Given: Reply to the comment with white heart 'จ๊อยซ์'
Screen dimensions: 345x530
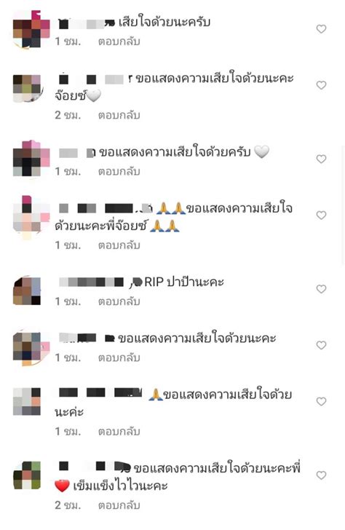Looking at the screenshot, I should coord(119,115).
